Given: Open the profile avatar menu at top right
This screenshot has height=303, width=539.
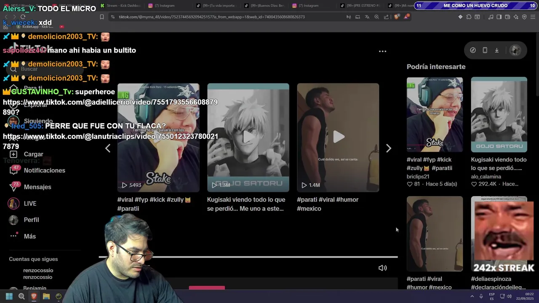Looking at the screenshot, I should (515, 50).
